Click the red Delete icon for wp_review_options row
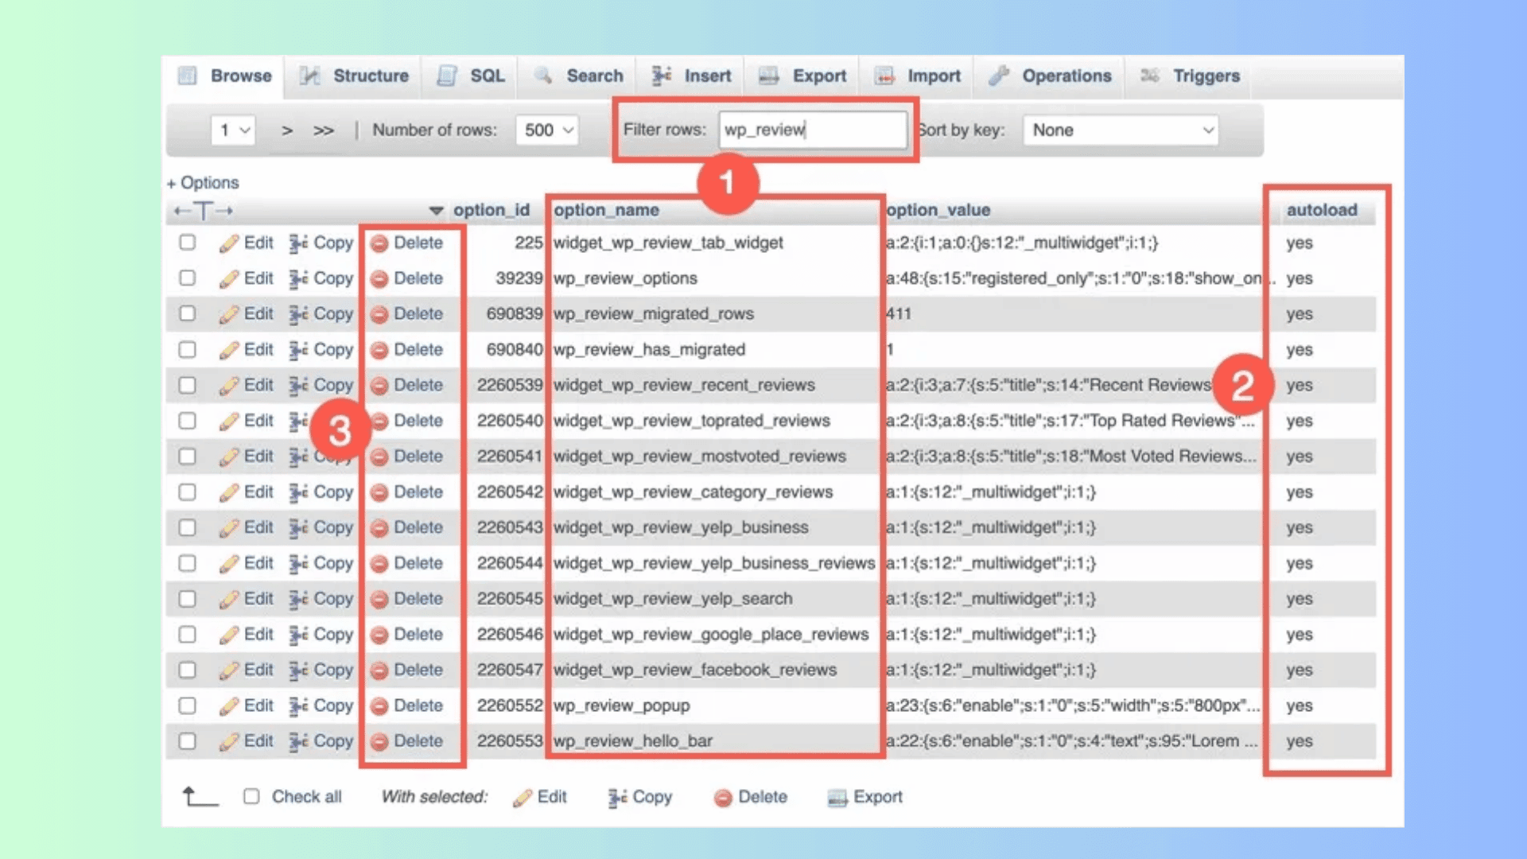Viewport: 1527px width, 859px height. pos(379,278)
